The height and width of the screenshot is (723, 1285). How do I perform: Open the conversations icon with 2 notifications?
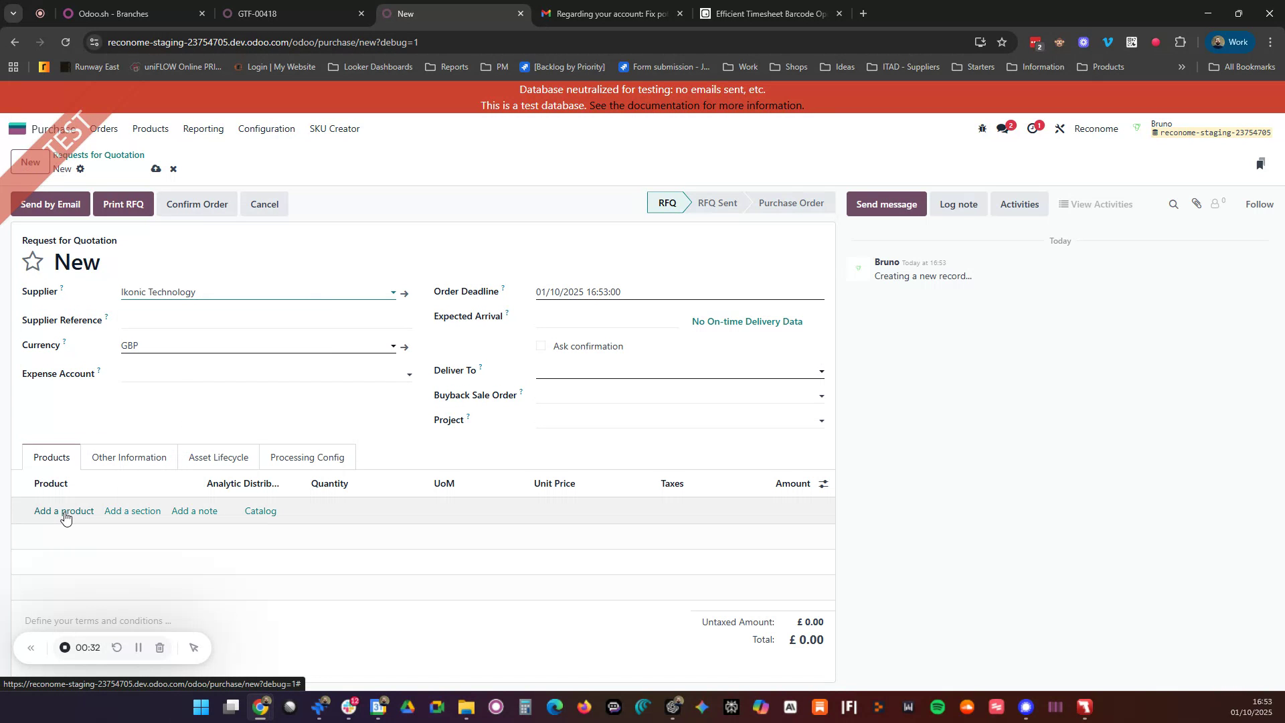[1003, 128]
